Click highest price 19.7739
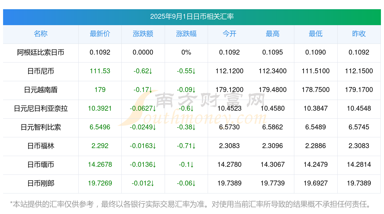Screen dimensions: 384x214 272,183
